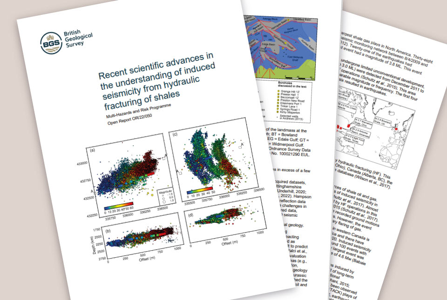Click the 0–50 colour scale bar in panel (c)
The width and height of the screenshot is (447, 300).
200,190
